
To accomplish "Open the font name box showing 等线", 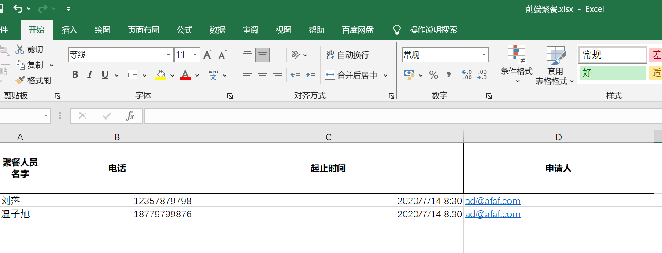I will pyautogui.click(x=121, y=55).
